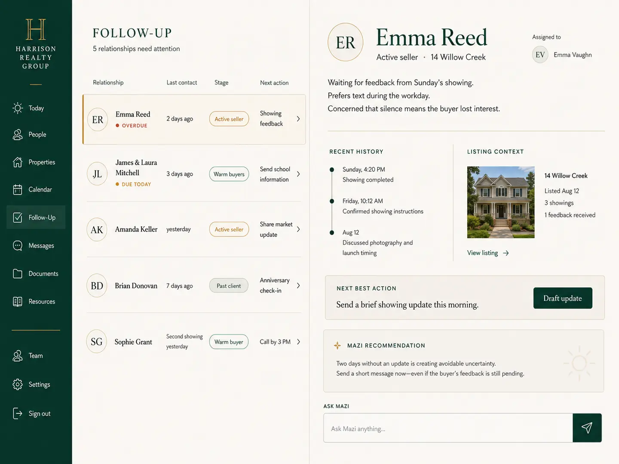Open Amanda Keller row using the chevron
The width and height of the screenshot is (619, 464).
coord(298,229)
